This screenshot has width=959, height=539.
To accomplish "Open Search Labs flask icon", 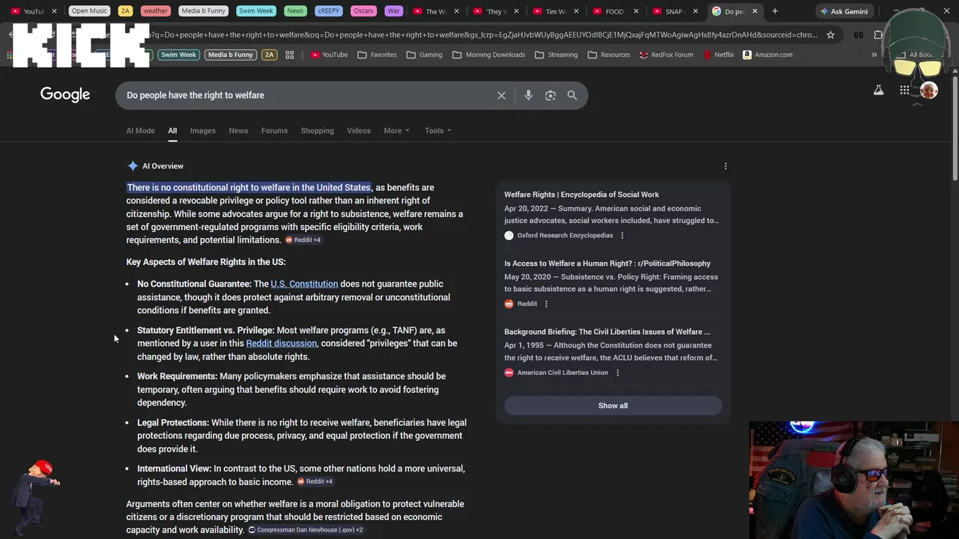I will click(878, 91).
